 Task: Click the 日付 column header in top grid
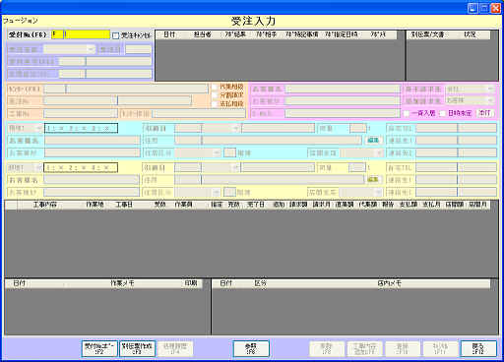tap(169, 34)
